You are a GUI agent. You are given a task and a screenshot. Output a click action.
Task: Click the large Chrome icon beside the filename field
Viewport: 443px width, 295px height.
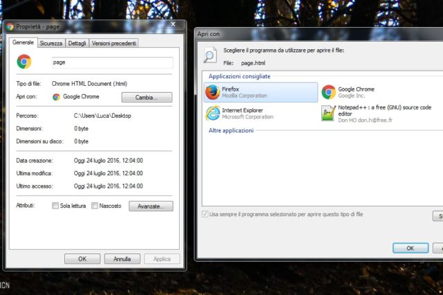click(x=24, y=62)
